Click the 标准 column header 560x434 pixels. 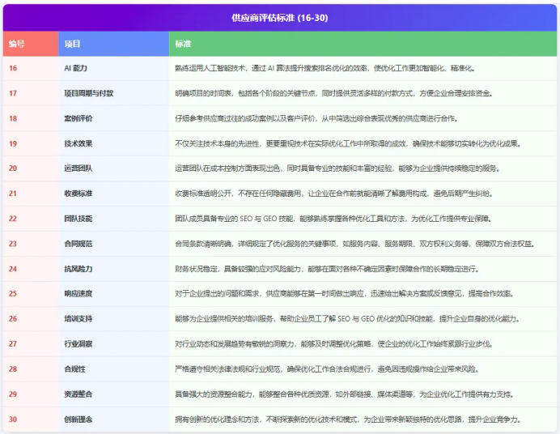[183, 44]
